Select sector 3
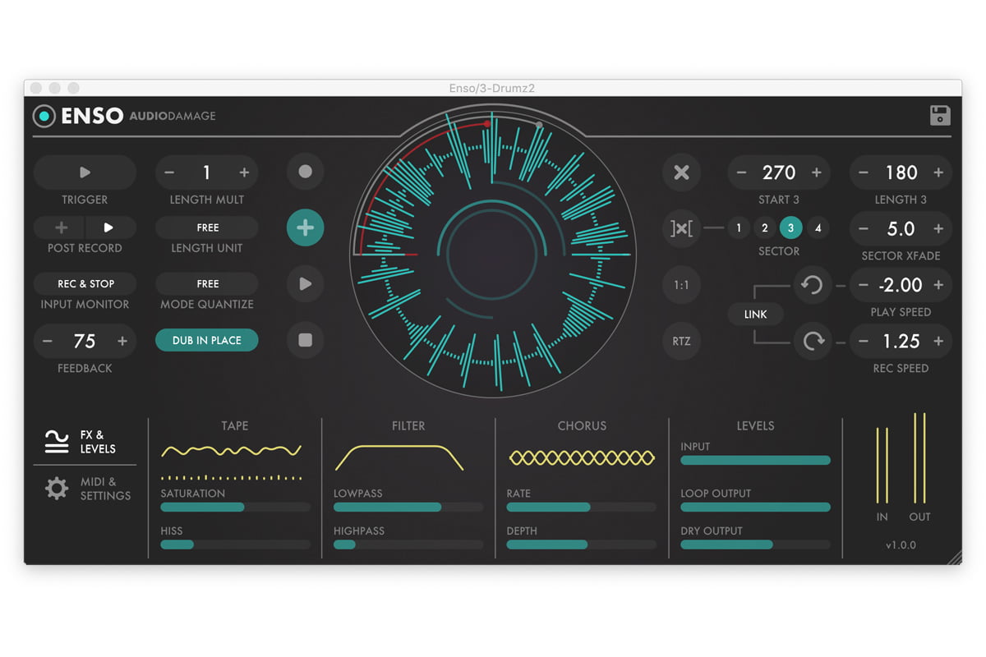 (791, 228)
